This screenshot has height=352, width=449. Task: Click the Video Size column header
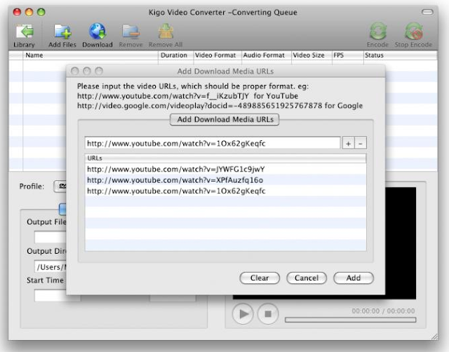(311, 55)
